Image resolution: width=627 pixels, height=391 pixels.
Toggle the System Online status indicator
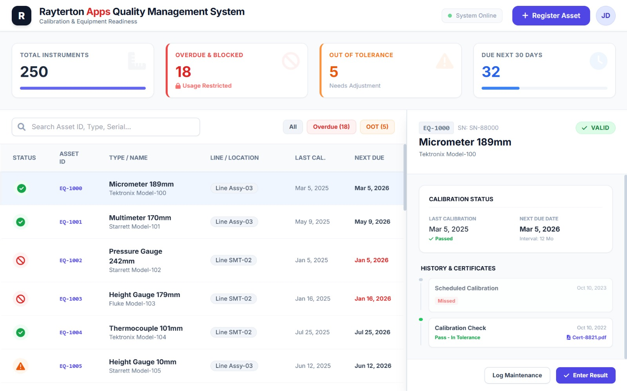(472, 16)
